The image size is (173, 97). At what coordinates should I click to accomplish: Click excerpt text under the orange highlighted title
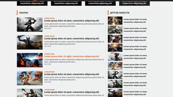point(74,61)
